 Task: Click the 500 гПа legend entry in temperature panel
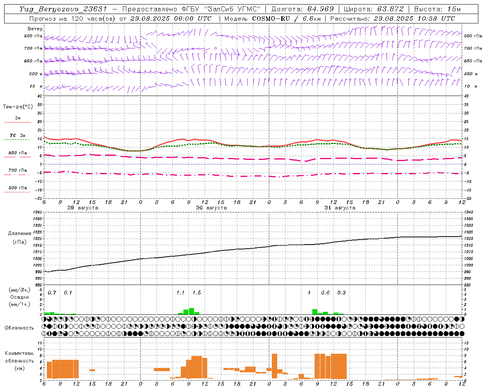click(x=18, y=188)
